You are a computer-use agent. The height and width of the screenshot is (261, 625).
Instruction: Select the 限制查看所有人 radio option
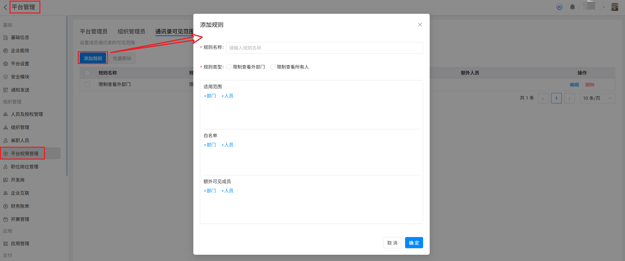click(273, 67)
